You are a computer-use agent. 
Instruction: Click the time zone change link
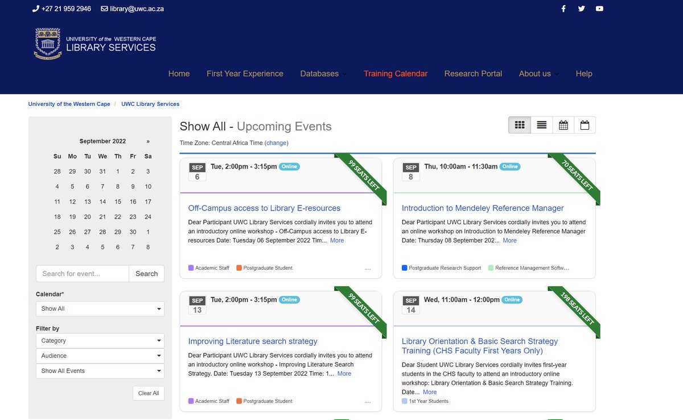(x=277, y=143)
